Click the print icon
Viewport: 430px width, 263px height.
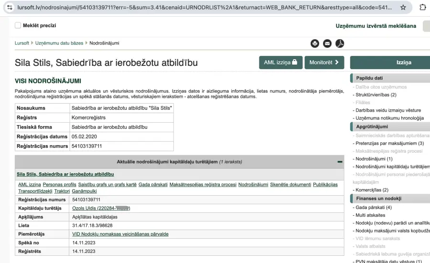[315, 43]
